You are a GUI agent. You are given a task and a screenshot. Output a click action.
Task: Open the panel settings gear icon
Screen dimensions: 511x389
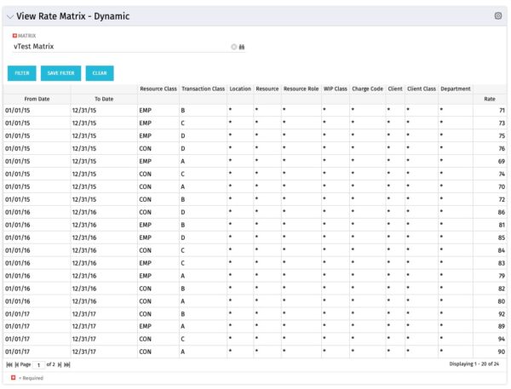click(498, 15)
